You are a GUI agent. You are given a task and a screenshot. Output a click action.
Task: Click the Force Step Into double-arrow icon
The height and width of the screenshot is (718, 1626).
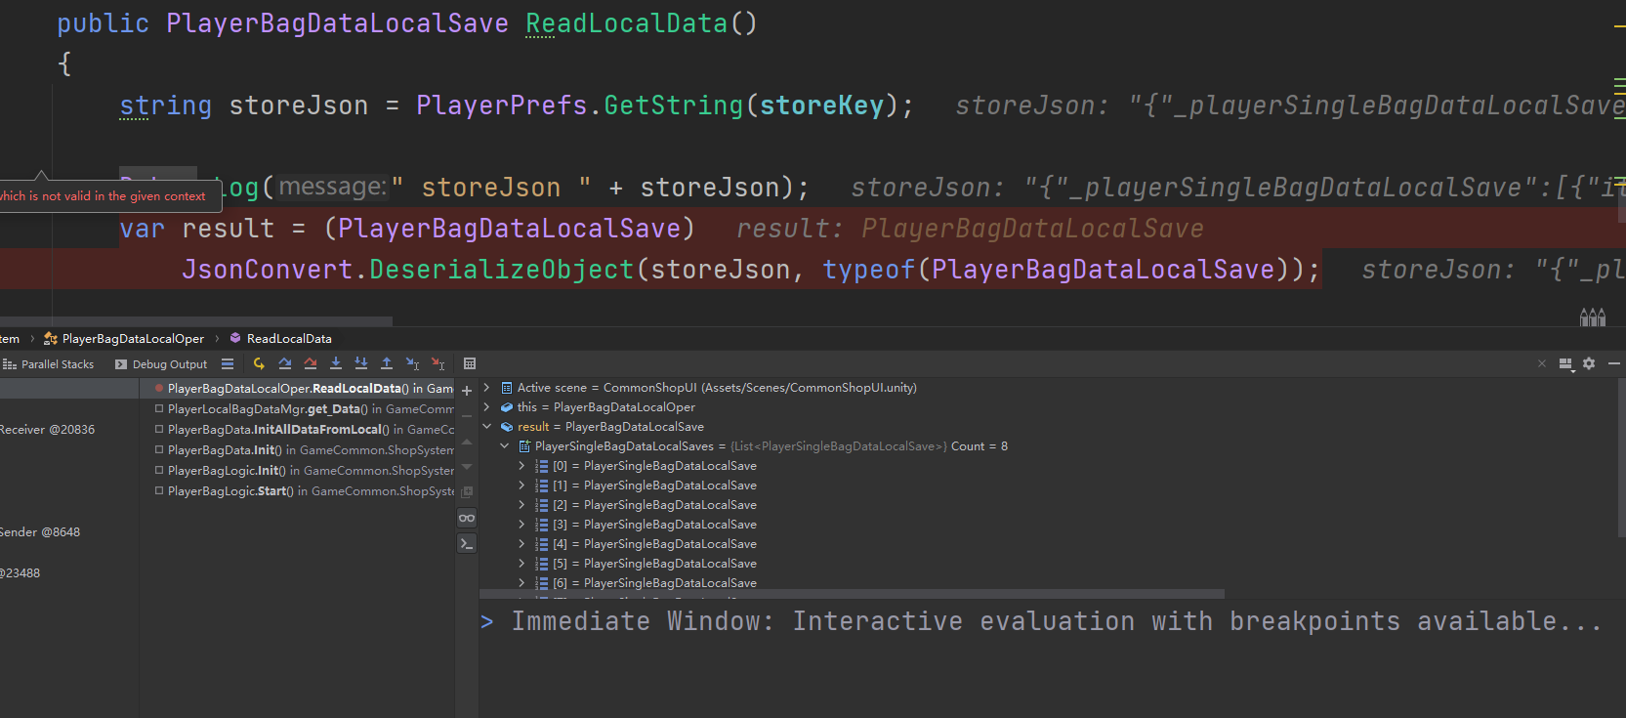pos(361,363)
